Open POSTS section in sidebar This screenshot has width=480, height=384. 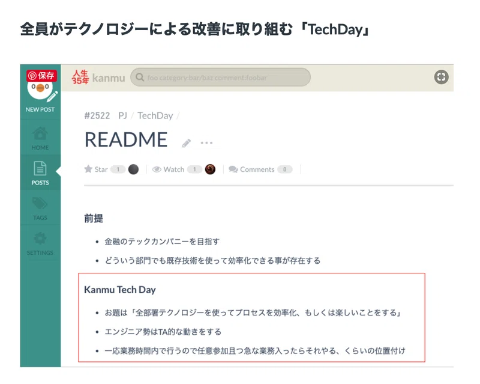click(x=40, y=173)
